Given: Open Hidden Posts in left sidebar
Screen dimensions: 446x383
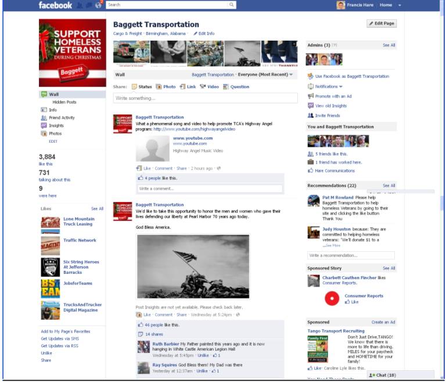Looking at the screenshot, I should pyautogui.click(x=64, y=102).
